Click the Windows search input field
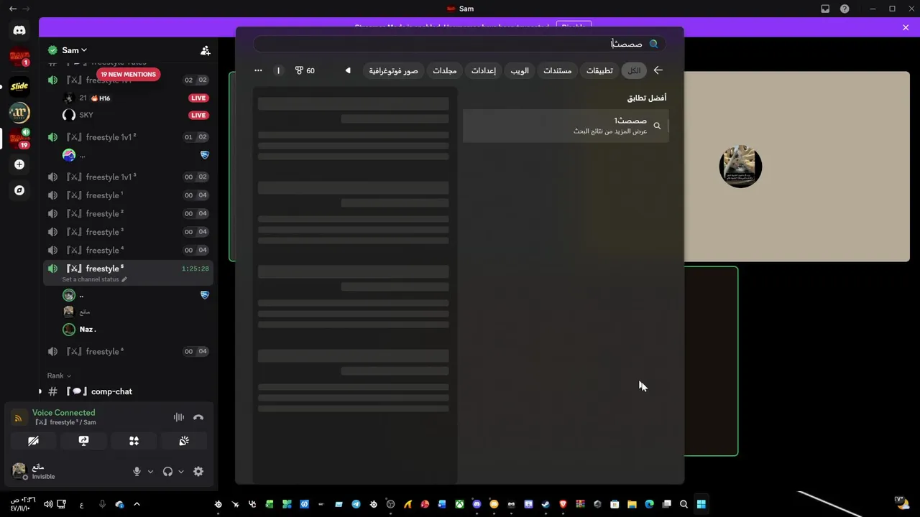Viewport: 920px width, 517px height. point(459,44)
